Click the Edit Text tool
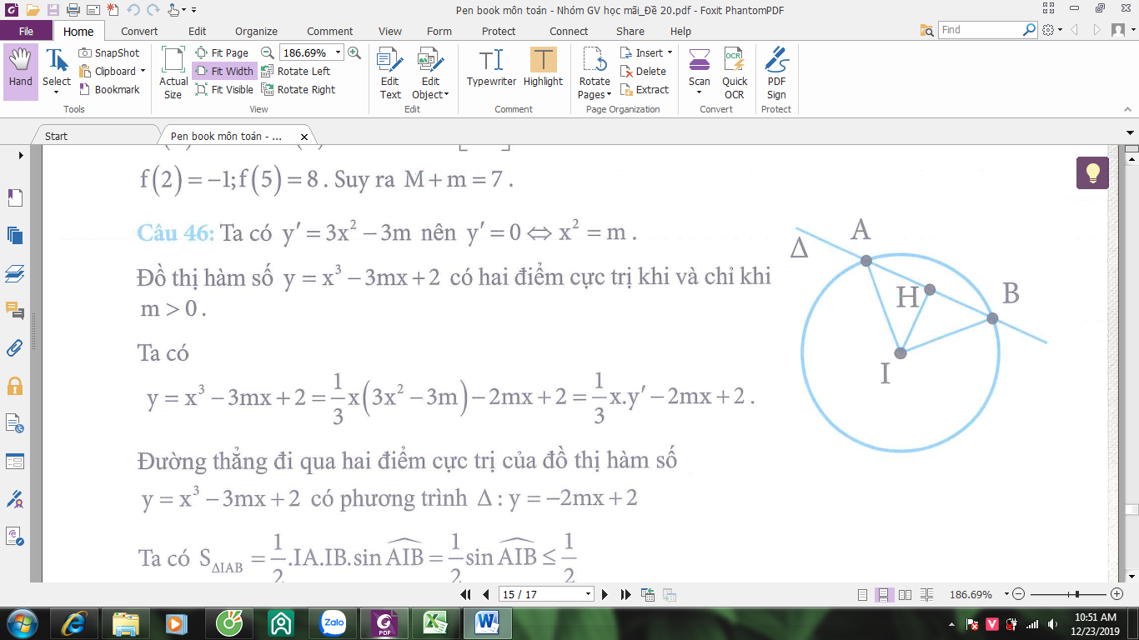 click(390, 73)
